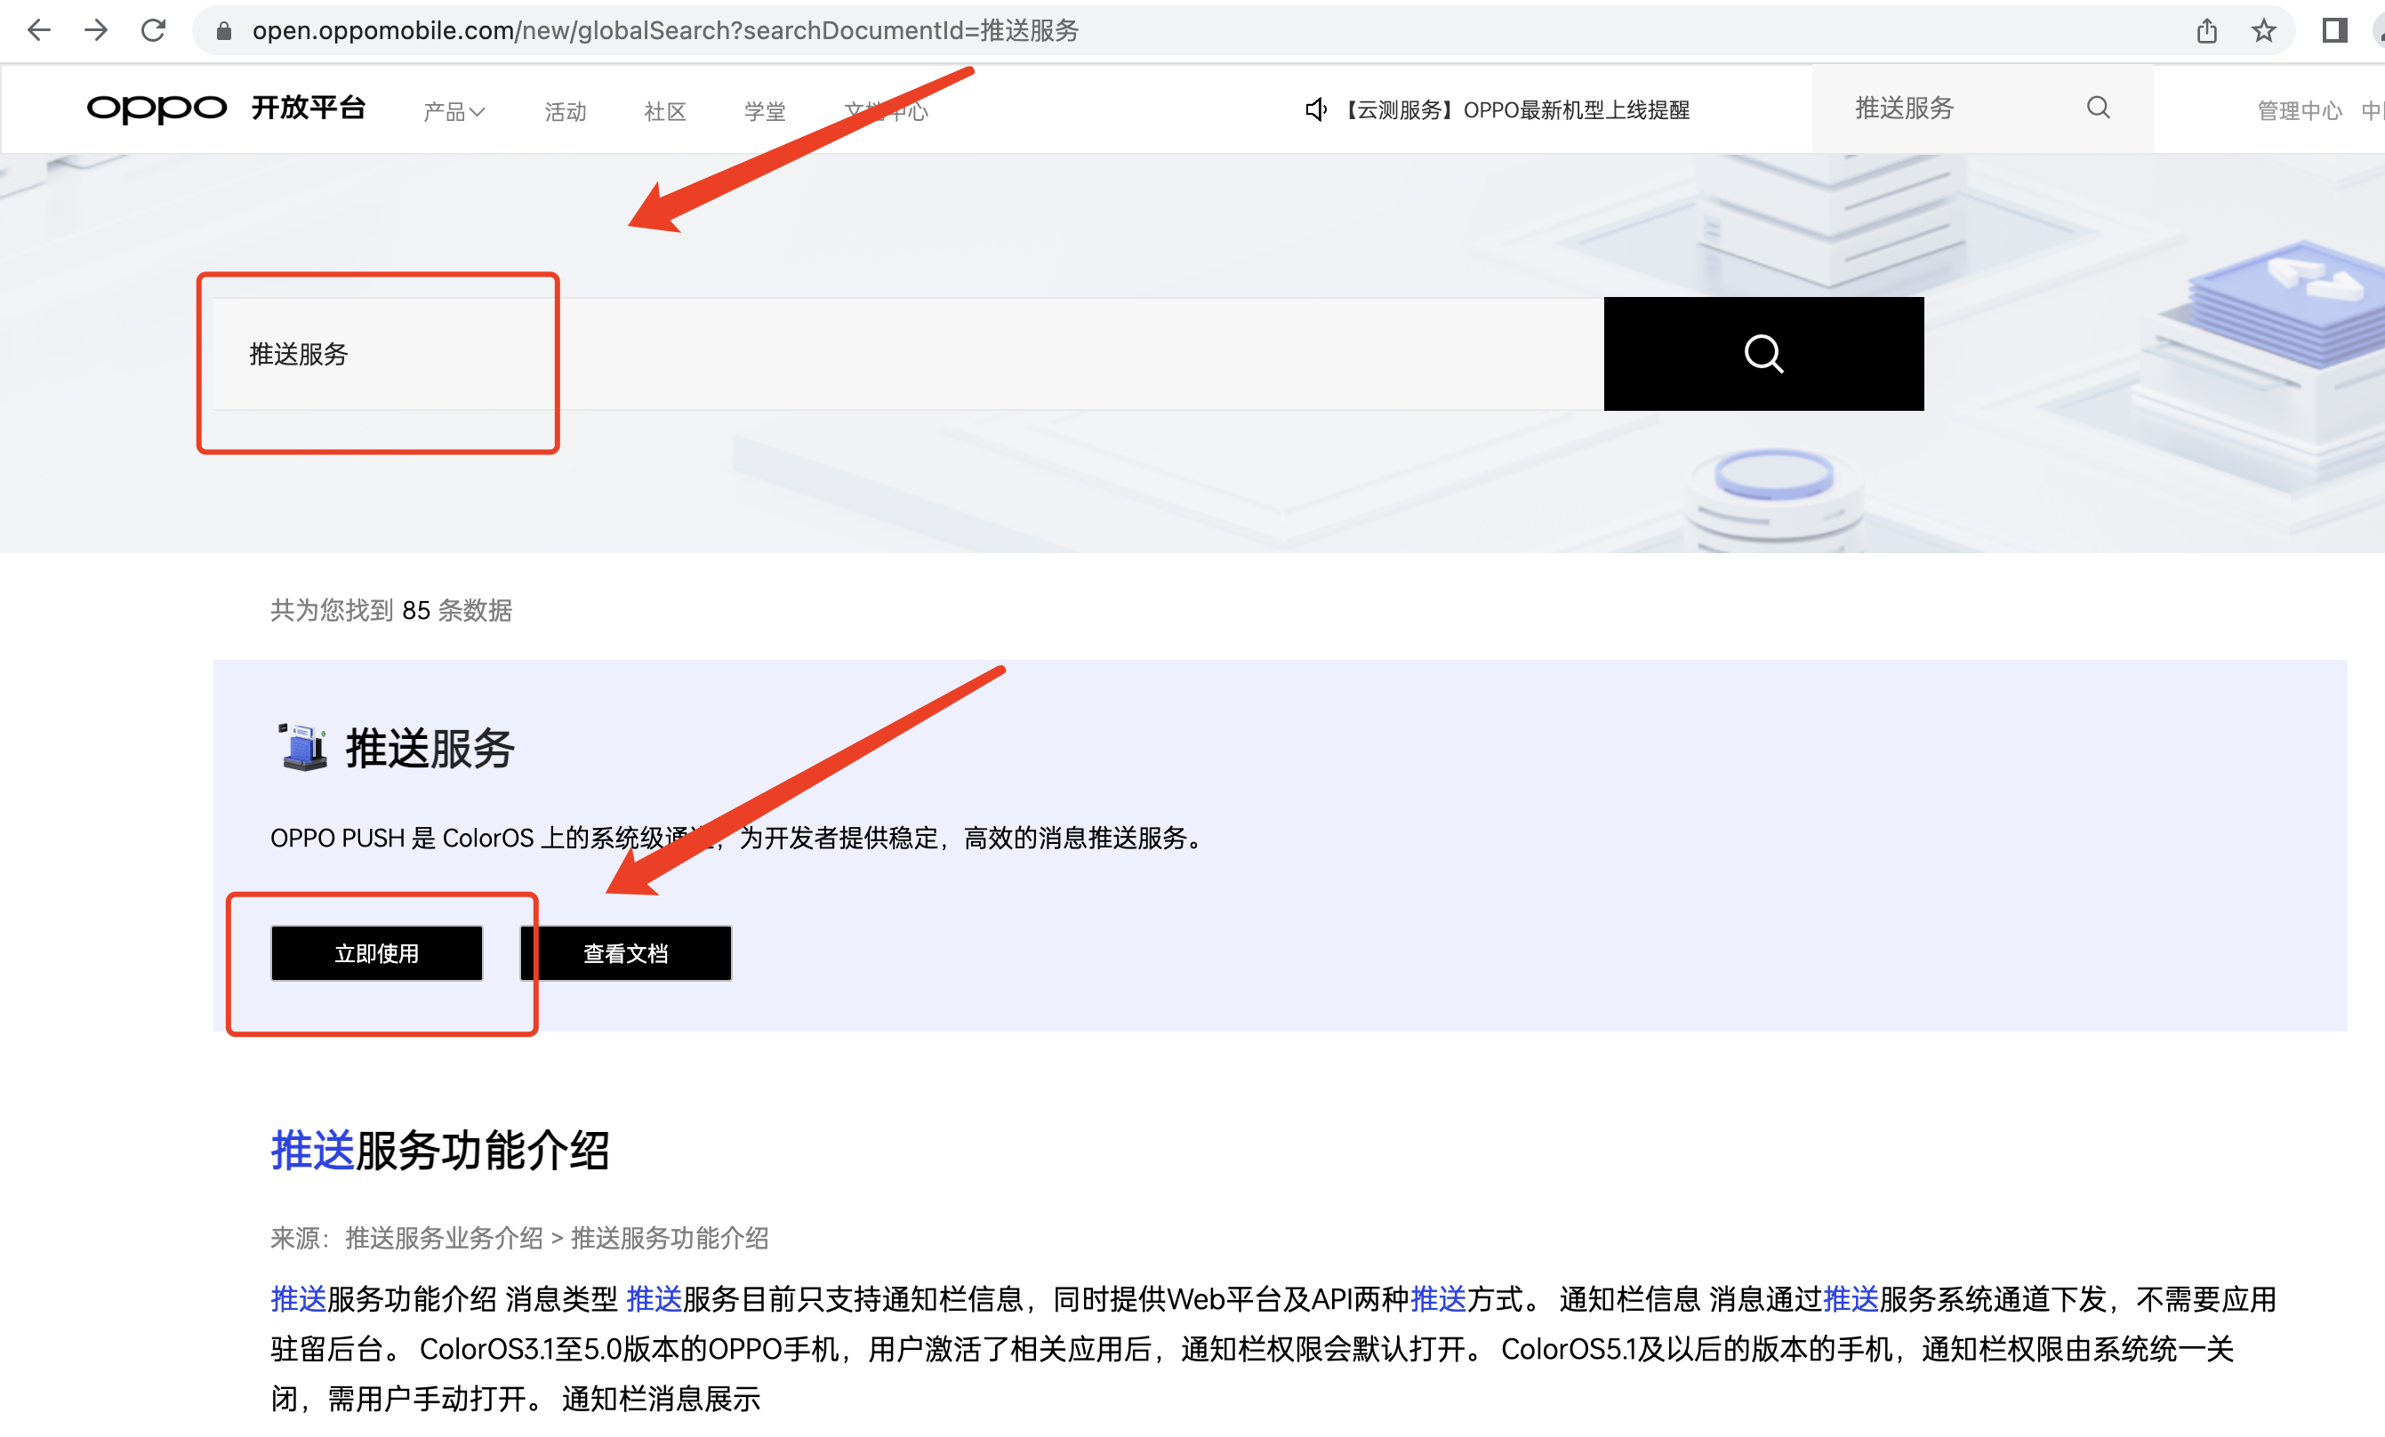Open the 文档中心 menu item
2385x1437 pixels.
(886, 111)
